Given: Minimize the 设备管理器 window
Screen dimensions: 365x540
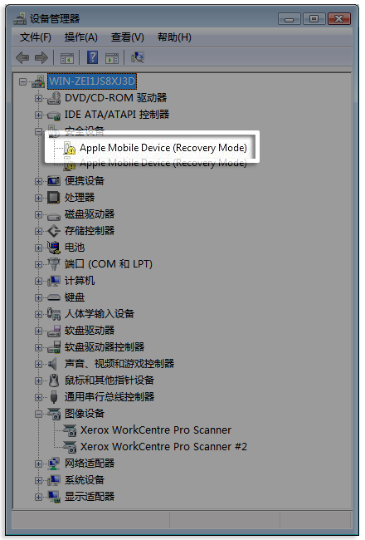Looking at the screenshot, I should pos(290,18).
